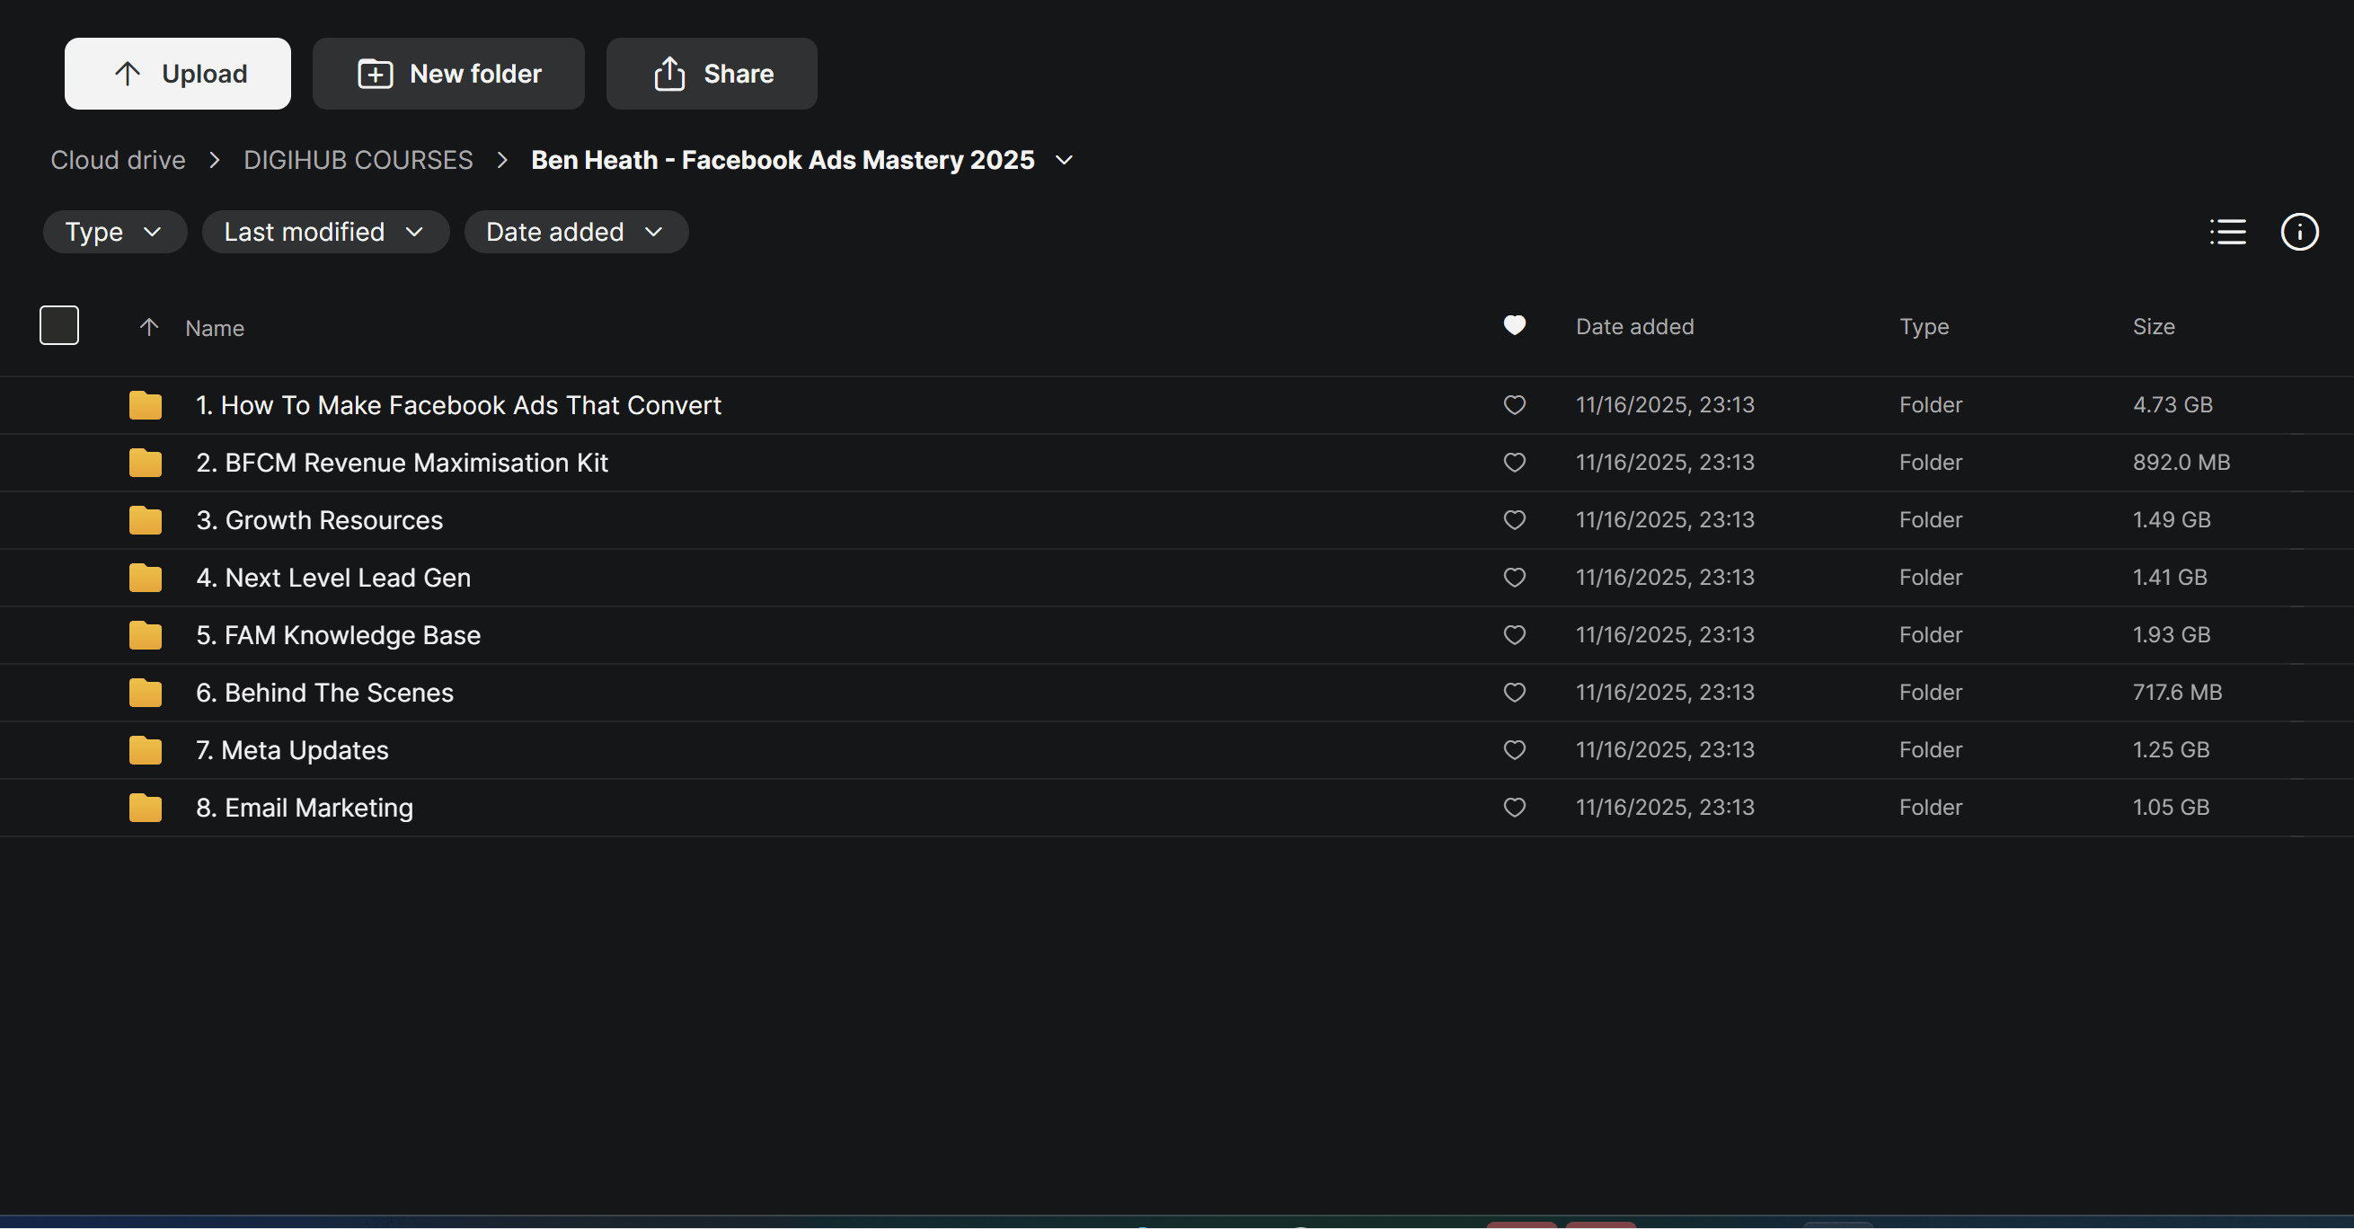
Task: Favourite the FAM Knowledge Base folder
Action: (x=1514, y=635)
